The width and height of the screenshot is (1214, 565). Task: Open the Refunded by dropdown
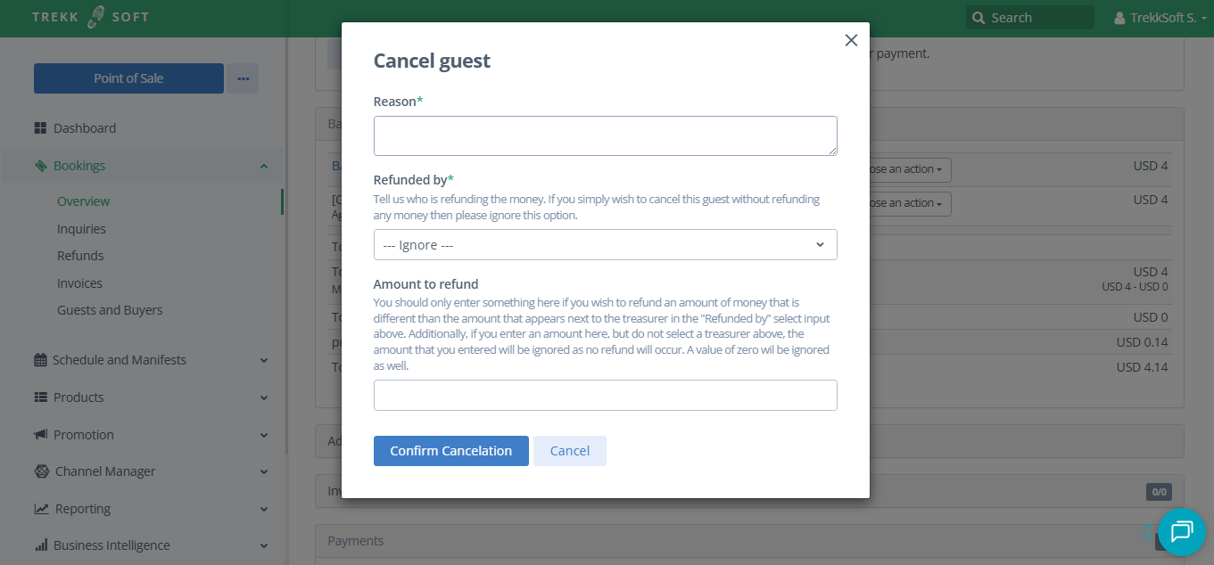pyautogui.click(x=605, y=245)
